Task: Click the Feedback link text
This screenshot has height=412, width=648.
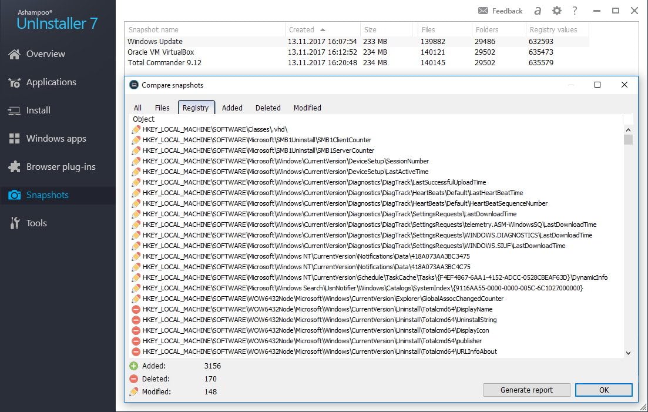Action: click(x=507, y=11)
